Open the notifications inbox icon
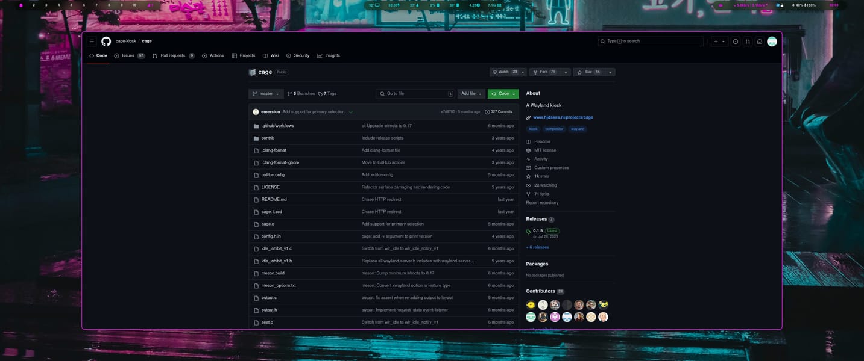The width and height of the screenshot is (864, 361). pyautogui.click(x=760, y=42)
